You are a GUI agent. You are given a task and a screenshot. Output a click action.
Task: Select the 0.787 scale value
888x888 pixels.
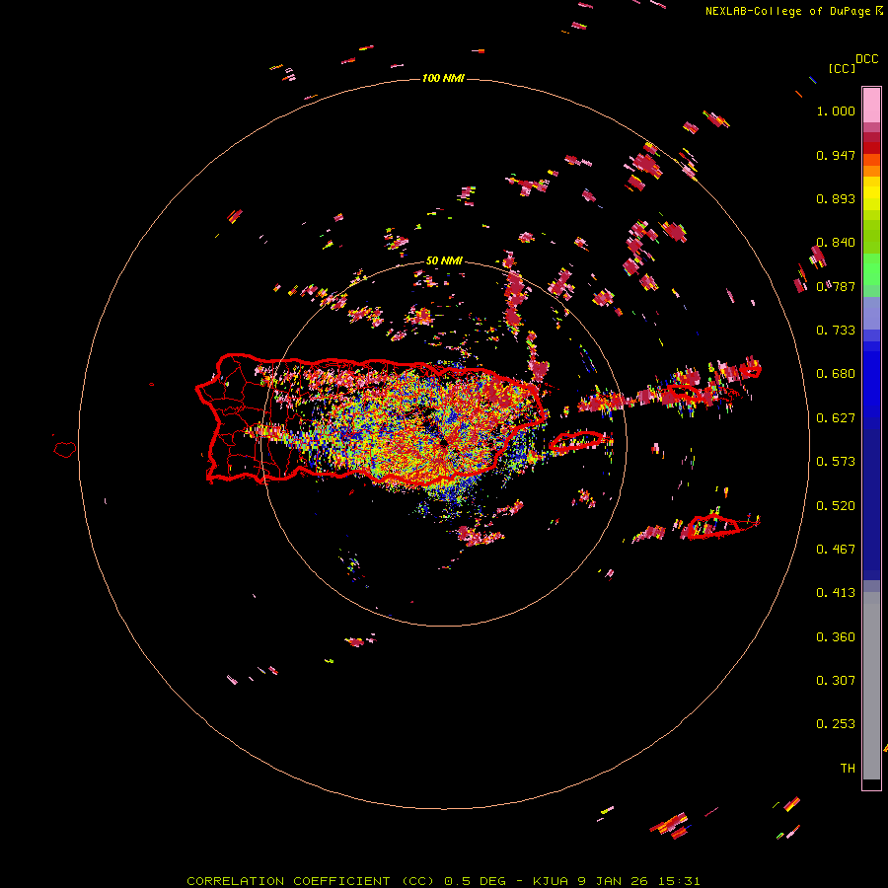[x=836, y=286]
